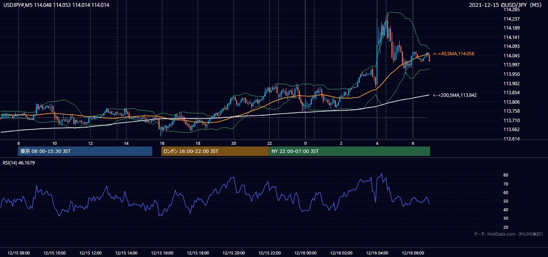Click price level 114.045 on the axis
This screenshot has width=548, height=257.
(512, 56)
